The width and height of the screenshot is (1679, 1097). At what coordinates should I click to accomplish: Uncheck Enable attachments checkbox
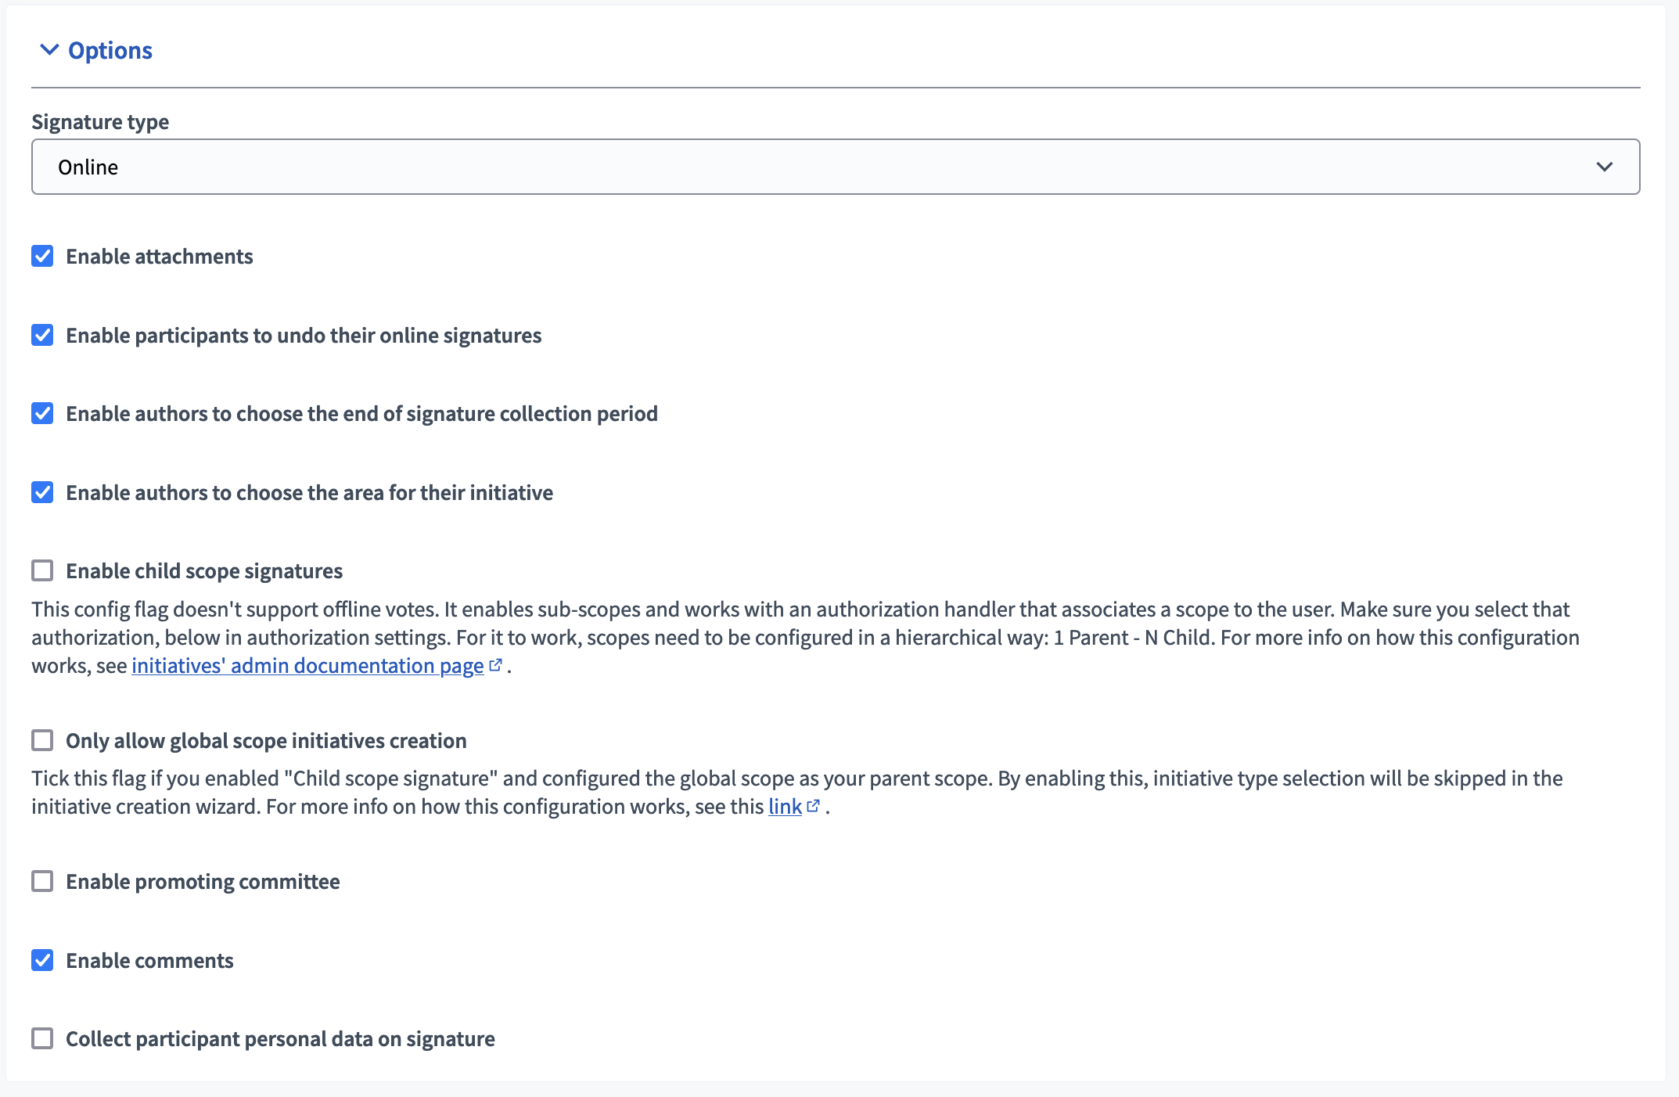click(x=42, y=257)
